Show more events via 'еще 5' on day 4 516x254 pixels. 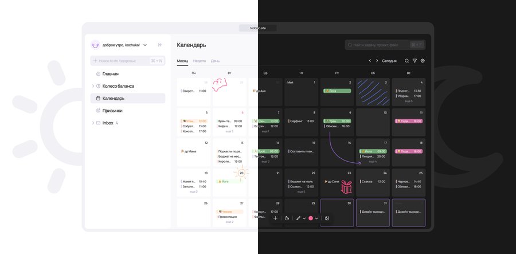pos(408,101)
